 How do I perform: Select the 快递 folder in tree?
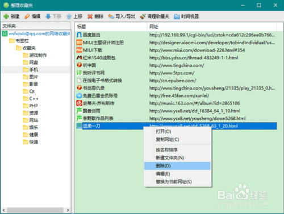coord(34,142)
